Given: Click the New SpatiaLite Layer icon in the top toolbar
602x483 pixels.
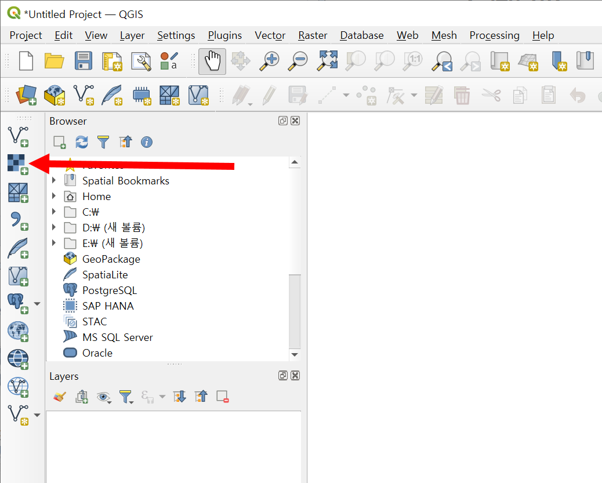Looking at the screenshot, I should coord(112,95).
